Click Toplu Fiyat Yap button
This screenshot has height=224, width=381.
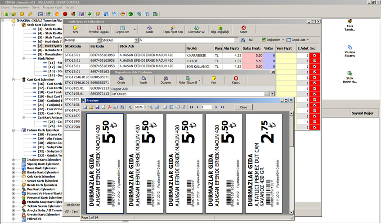pyautogui.click(x=173, y=30)
